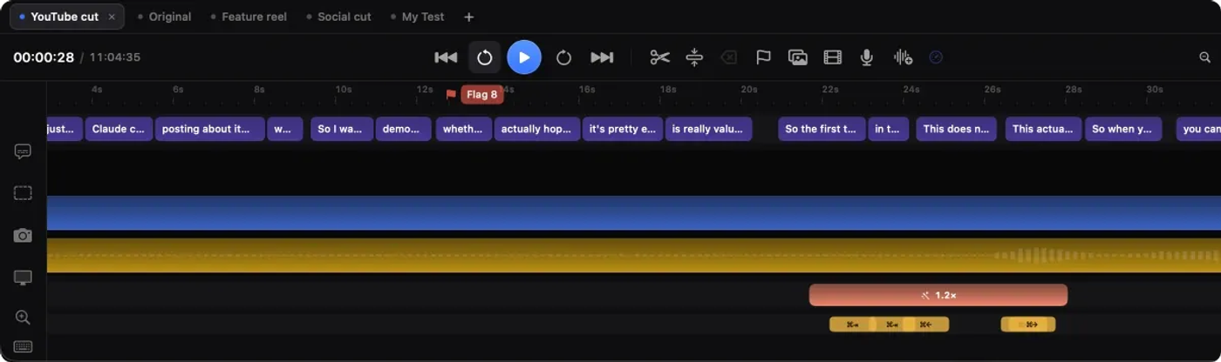
Task: Click the rewind counter-clockwise arrow button
Action: point(485,57)
